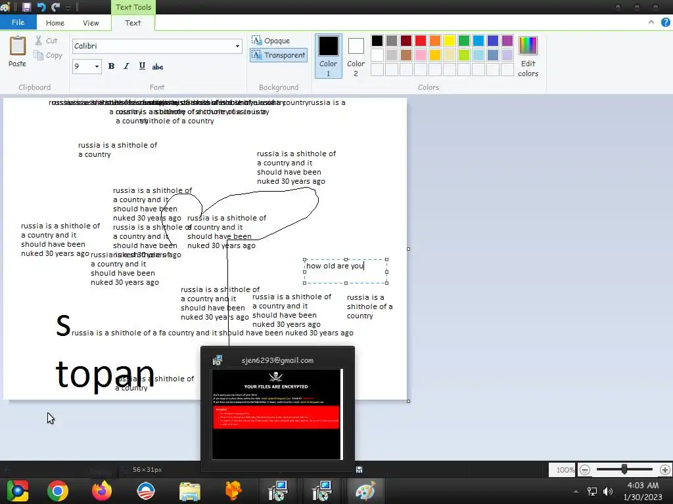The image size is (673, 504).
Task: Select the Color 2 button
Action: coord(356,56)
